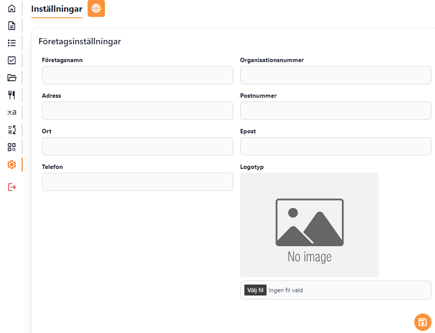Click the Företagsnamn input field

[x=137, y=75]
